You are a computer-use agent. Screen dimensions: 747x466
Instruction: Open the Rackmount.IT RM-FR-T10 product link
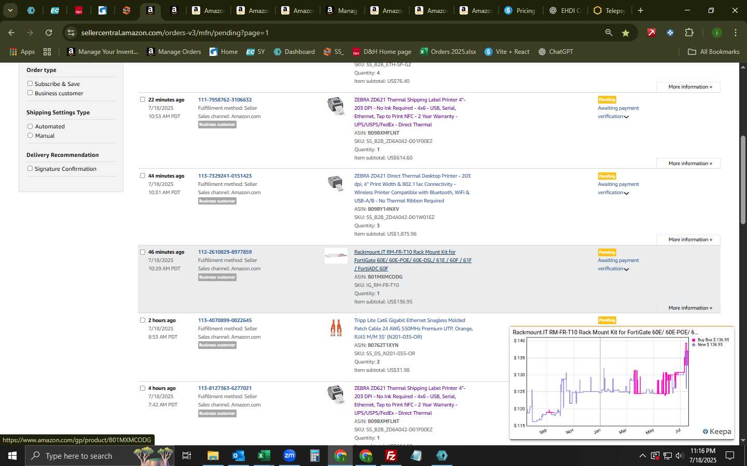pyautogui.click(x=413, y=260)
